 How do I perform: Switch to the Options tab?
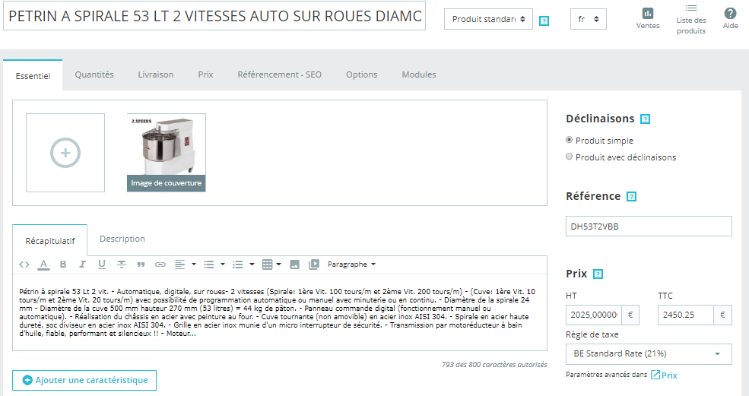[x=362, y=74]
